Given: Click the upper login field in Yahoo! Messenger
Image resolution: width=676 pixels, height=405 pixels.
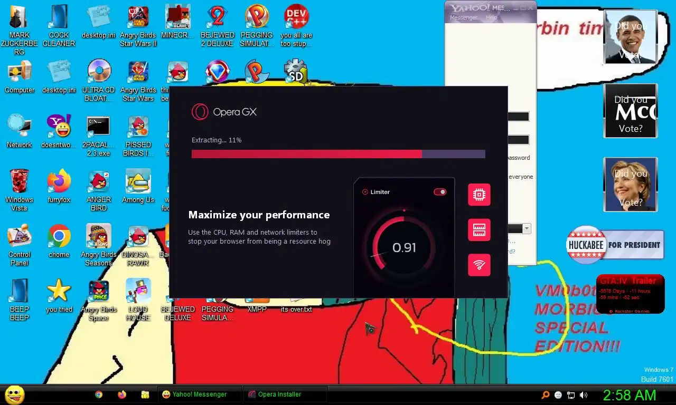Looking at the screenshot, I should 518,117.
